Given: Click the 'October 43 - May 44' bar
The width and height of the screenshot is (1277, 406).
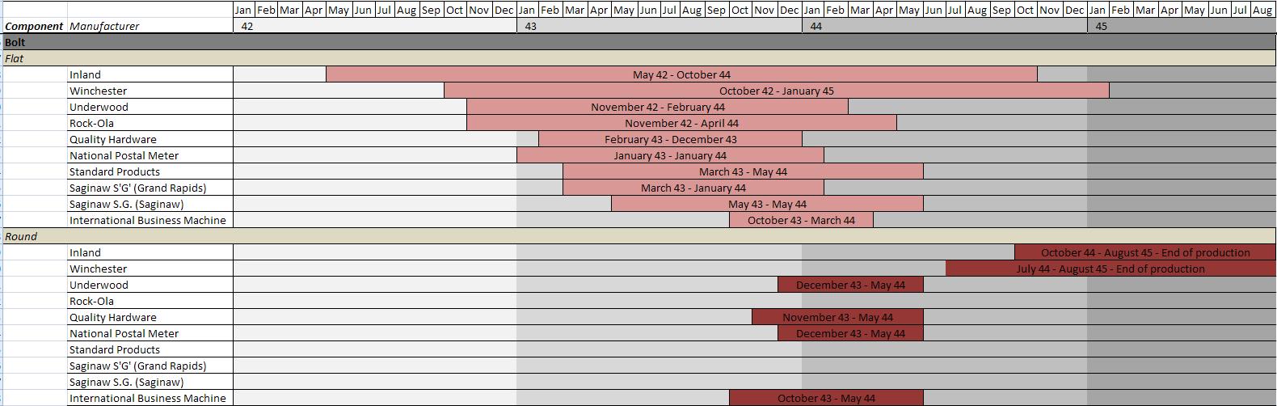Looking at the screenshot, I should coord(826,398).
